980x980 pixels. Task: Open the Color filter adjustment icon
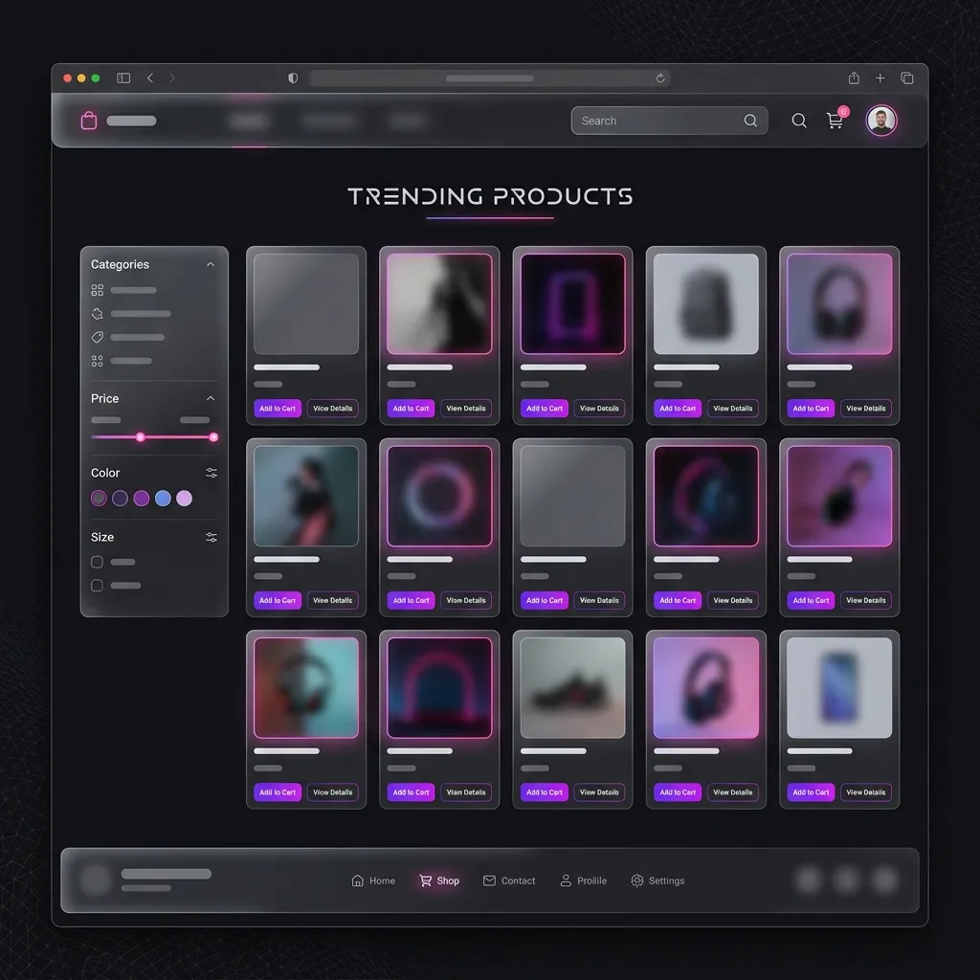tap(212, 472)
